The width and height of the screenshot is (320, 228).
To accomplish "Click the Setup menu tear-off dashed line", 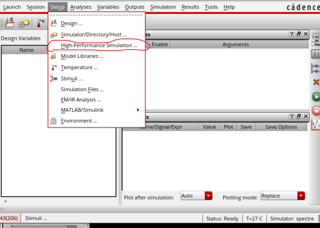I will 96,15.
